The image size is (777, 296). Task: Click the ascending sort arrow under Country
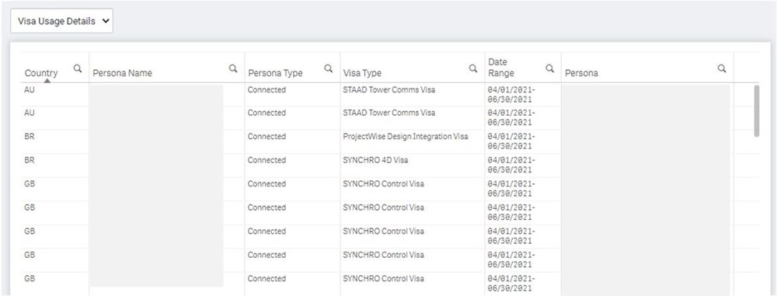(x=46, y=80)
